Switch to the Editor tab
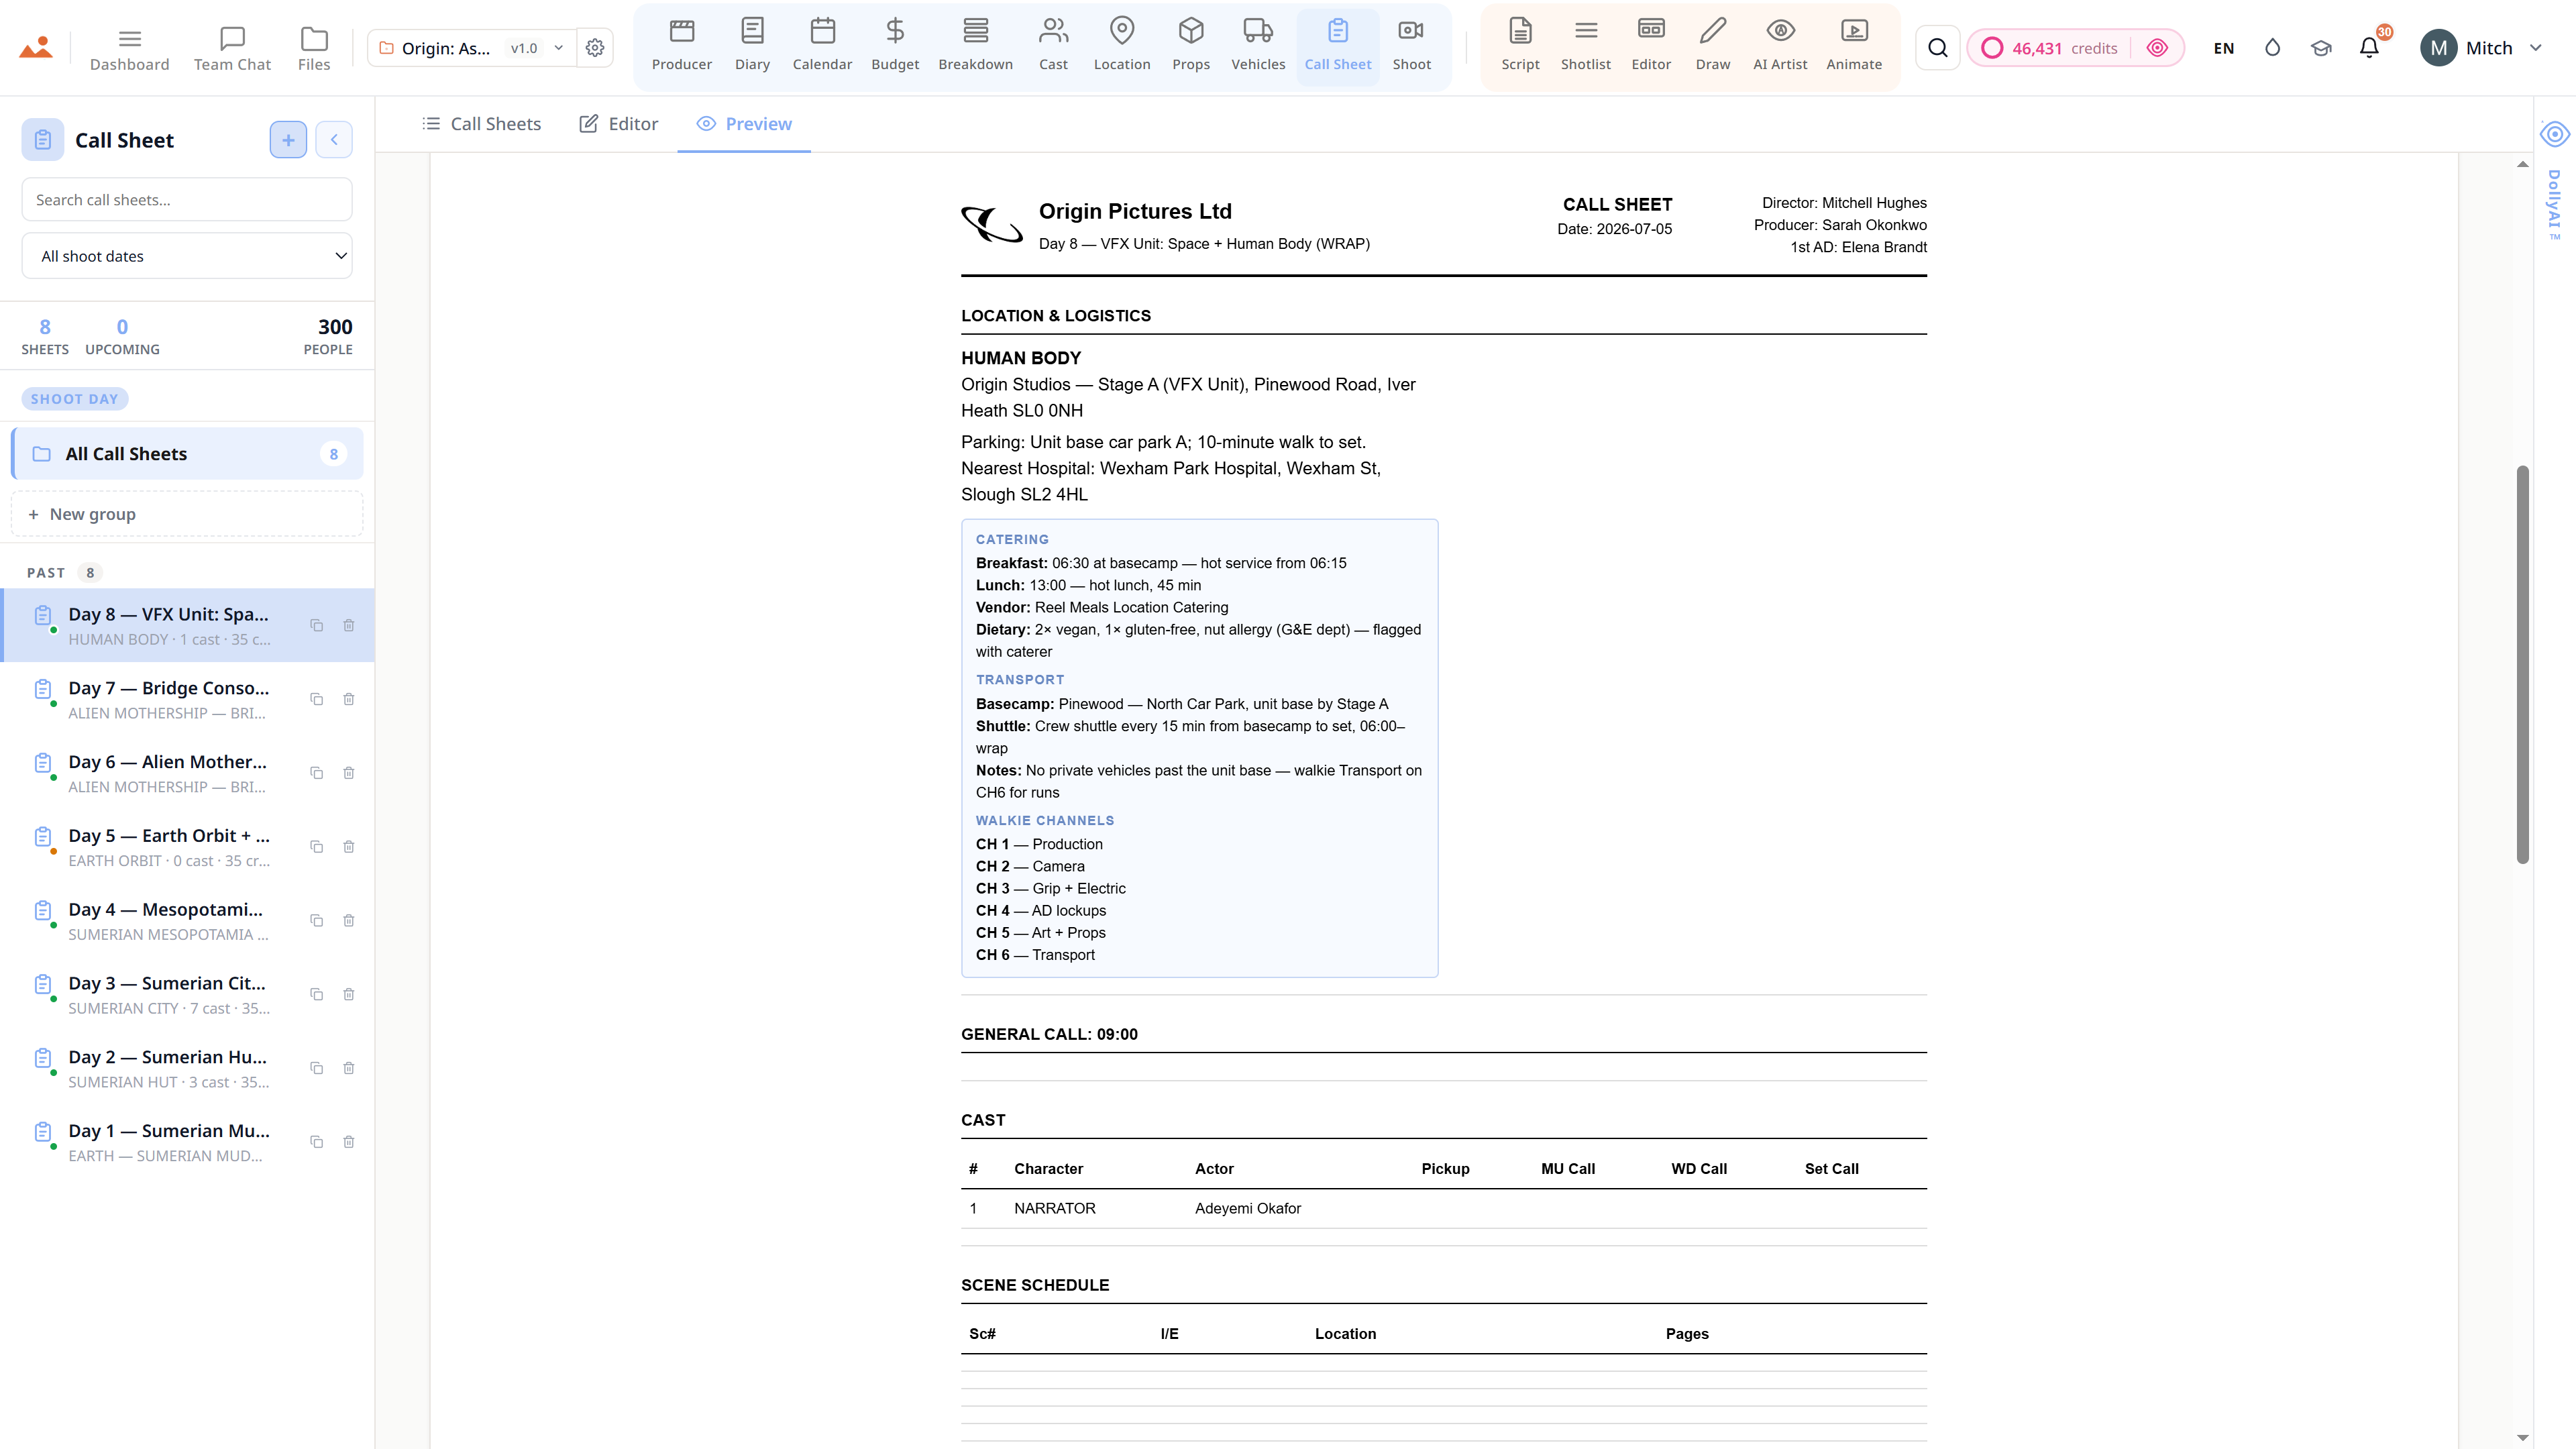 619,124
